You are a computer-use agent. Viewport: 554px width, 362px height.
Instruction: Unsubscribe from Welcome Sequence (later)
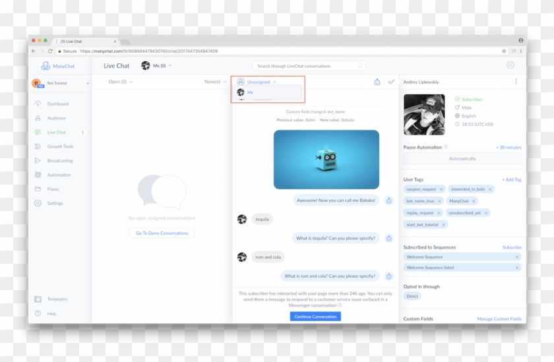(516, 268)
